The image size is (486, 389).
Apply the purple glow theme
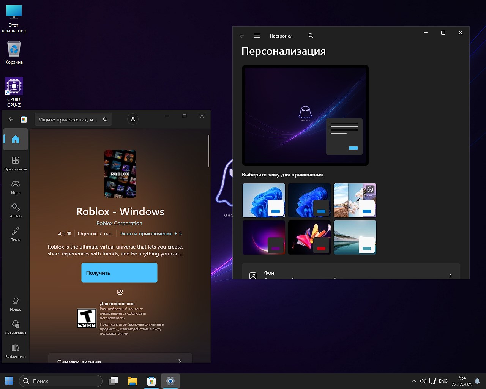[264, 238]
